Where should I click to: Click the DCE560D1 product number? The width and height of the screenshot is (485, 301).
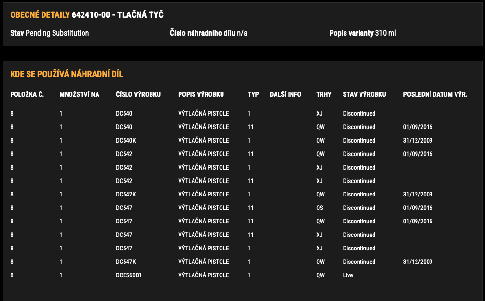coord(128,275)
